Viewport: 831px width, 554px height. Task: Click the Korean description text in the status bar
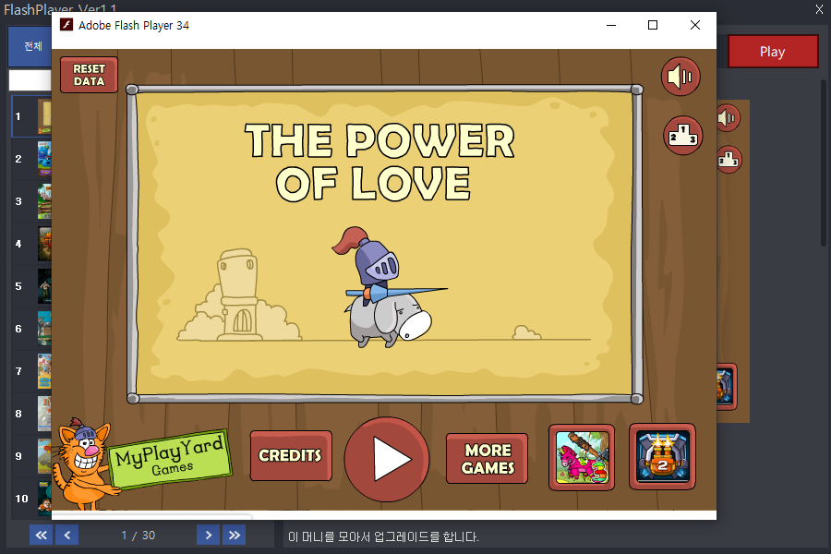(383, 536)
